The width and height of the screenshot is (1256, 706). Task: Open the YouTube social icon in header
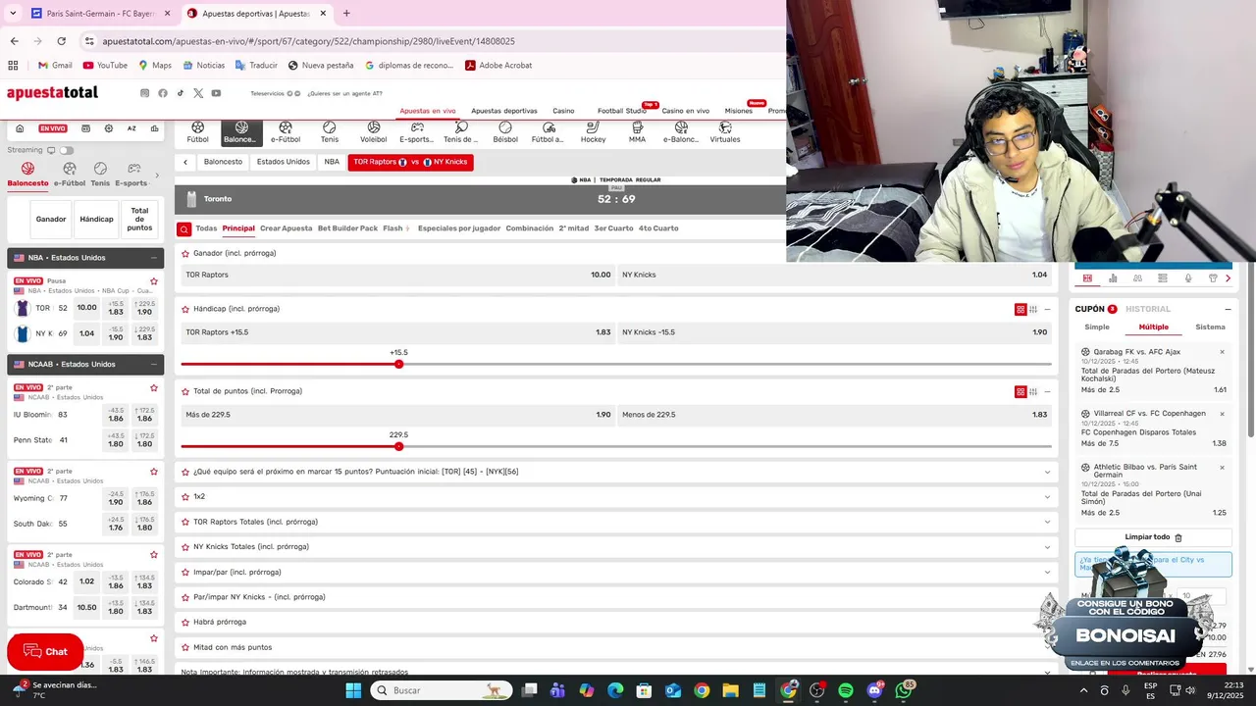coord(216,93)
